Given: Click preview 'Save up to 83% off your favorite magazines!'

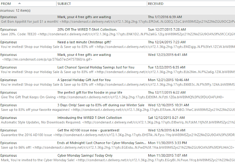Looking at the screenshot, I should pos(35,110).
